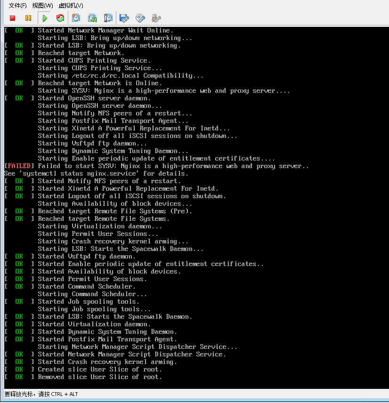The width and height of the screenshot is (389, 403).
Task: Click 'systemctl status nginx.service' hint line
Action: point(96,173)
